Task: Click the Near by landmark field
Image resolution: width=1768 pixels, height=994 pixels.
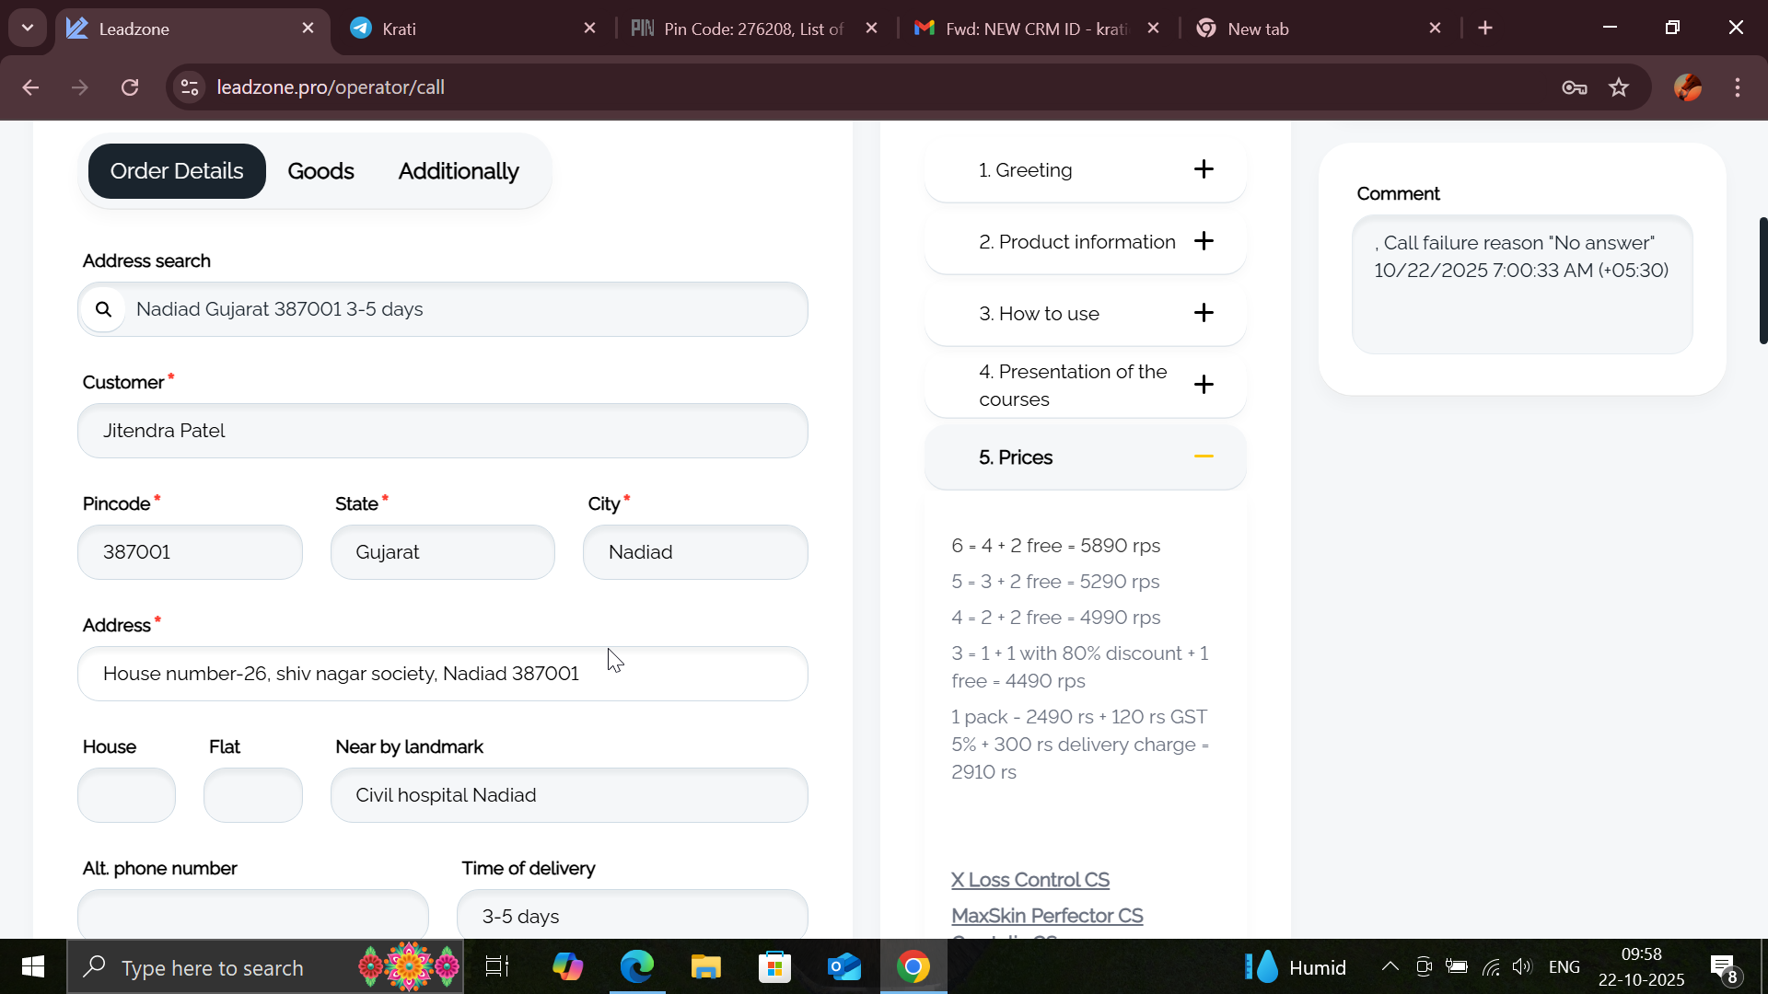Action: tap(569, 795)
